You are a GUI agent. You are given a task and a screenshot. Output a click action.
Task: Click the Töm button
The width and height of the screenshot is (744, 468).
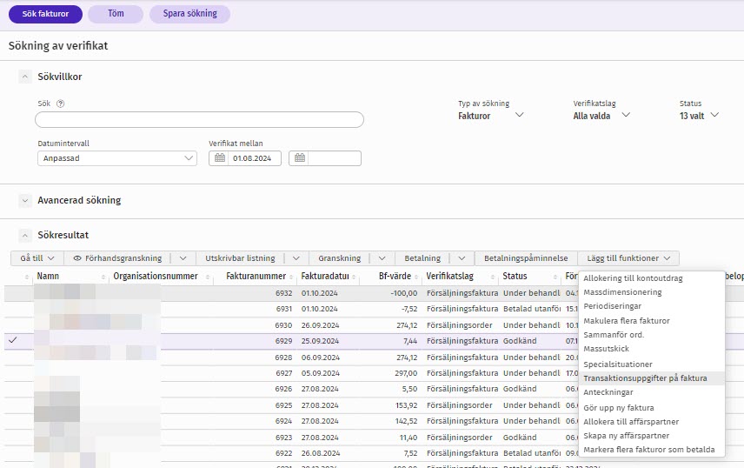(x=116, y=14)
